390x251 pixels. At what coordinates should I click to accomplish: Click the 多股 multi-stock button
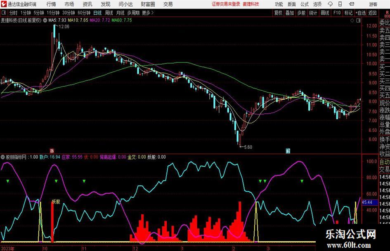point(301,13)
